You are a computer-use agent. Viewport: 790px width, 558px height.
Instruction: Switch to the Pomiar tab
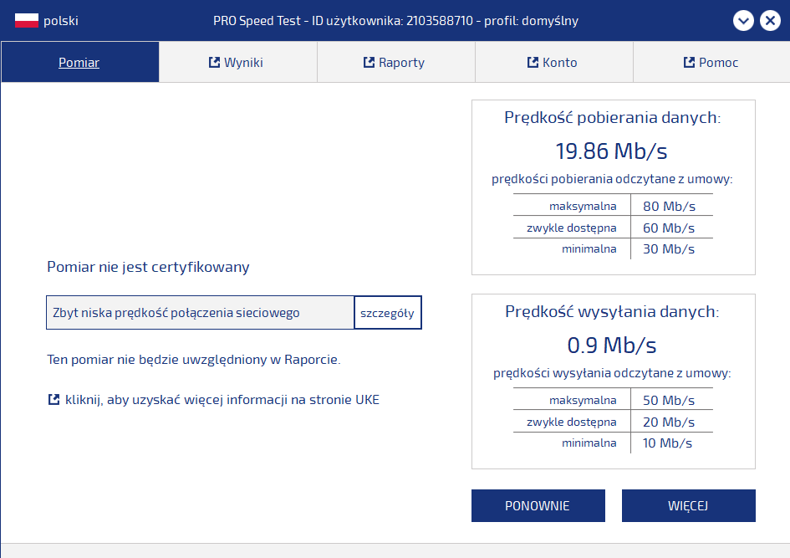click(x=79, y=62)
